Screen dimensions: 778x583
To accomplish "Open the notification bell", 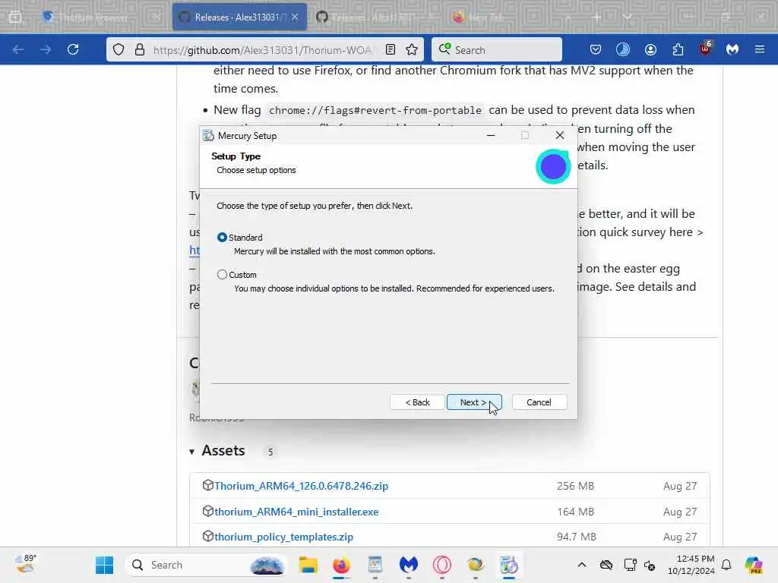I will click(x=726, y=565).
